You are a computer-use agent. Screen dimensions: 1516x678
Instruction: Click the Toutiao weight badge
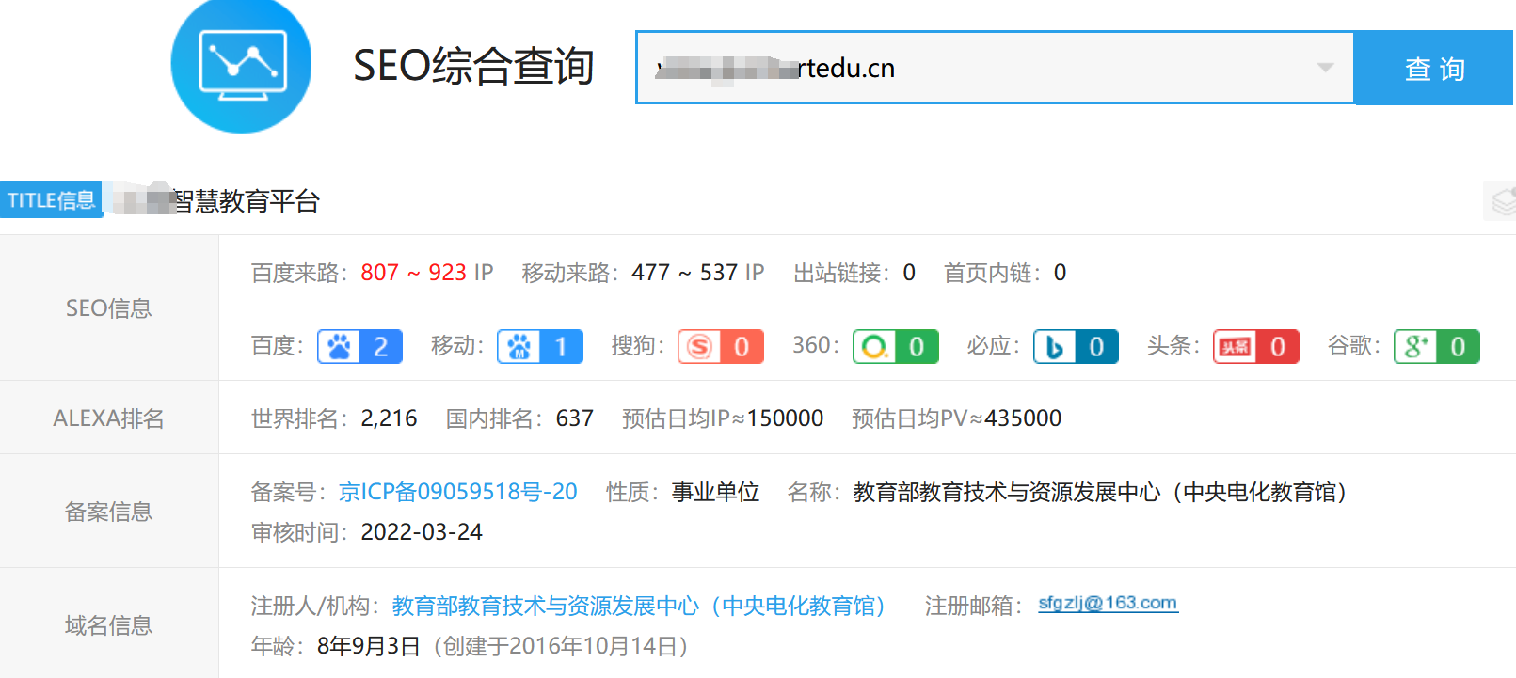1256,347
